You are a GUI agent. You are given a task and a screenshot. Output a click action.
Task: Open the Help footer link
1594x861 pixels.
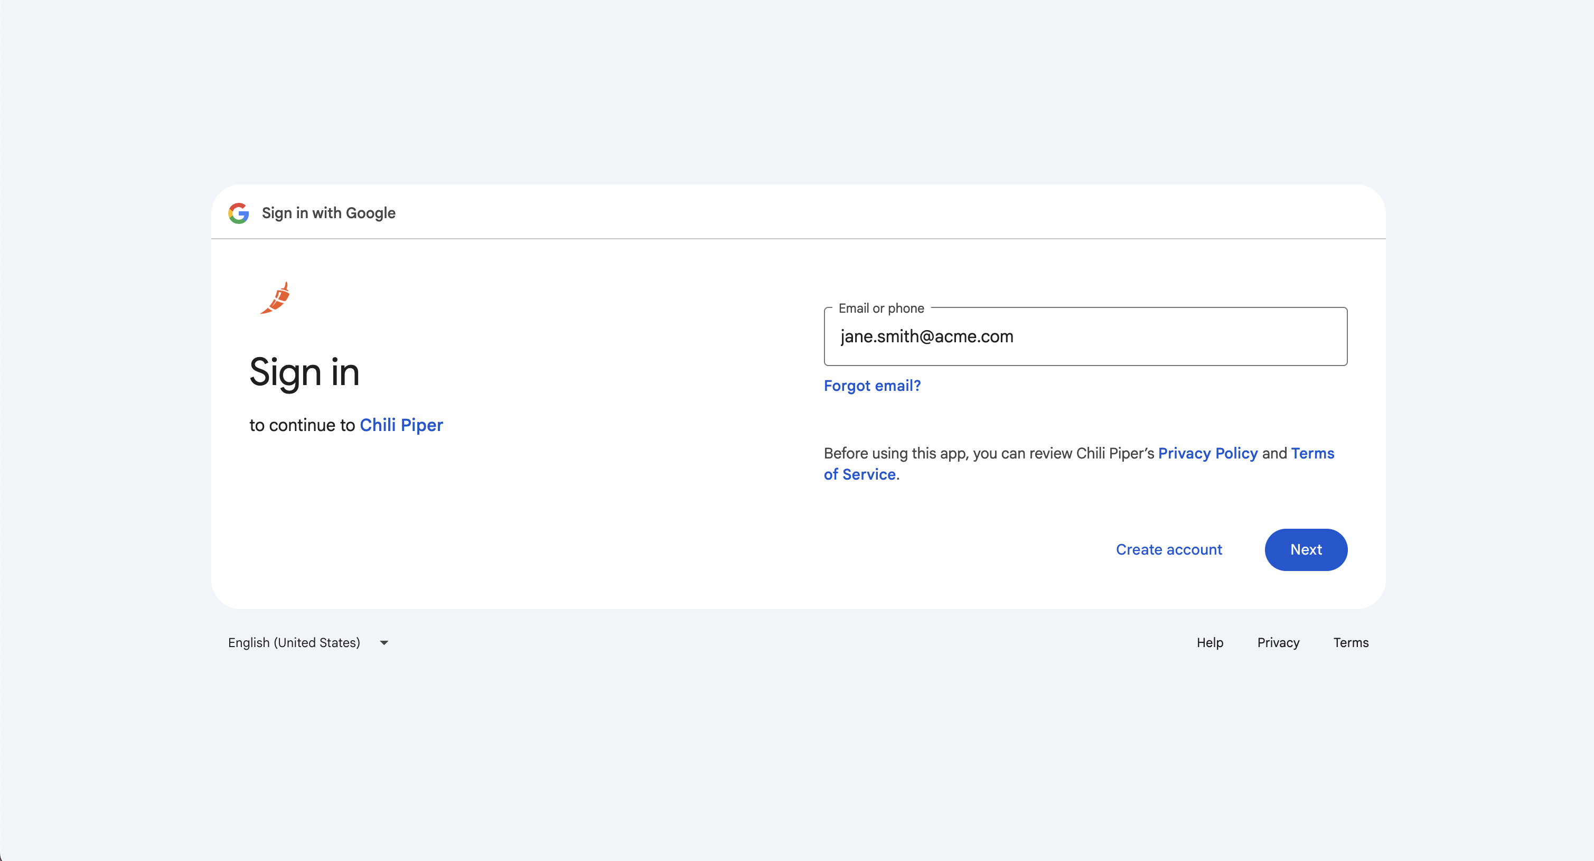[1209, 642]
